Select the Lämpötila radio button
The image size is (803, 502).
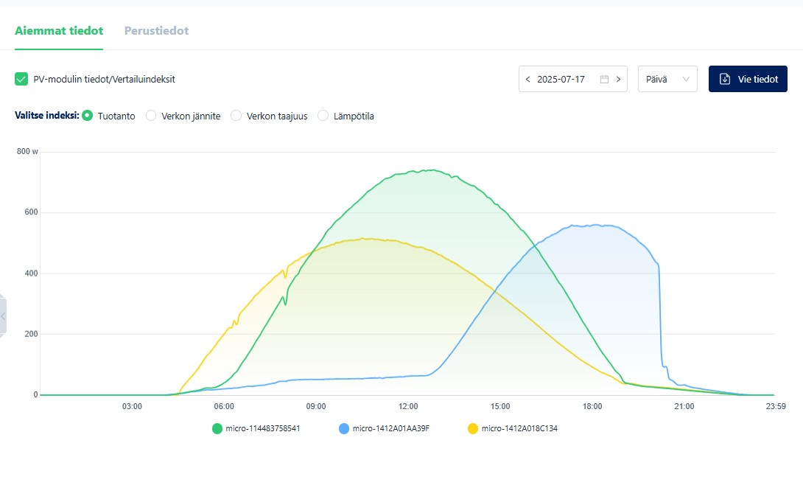323,116
